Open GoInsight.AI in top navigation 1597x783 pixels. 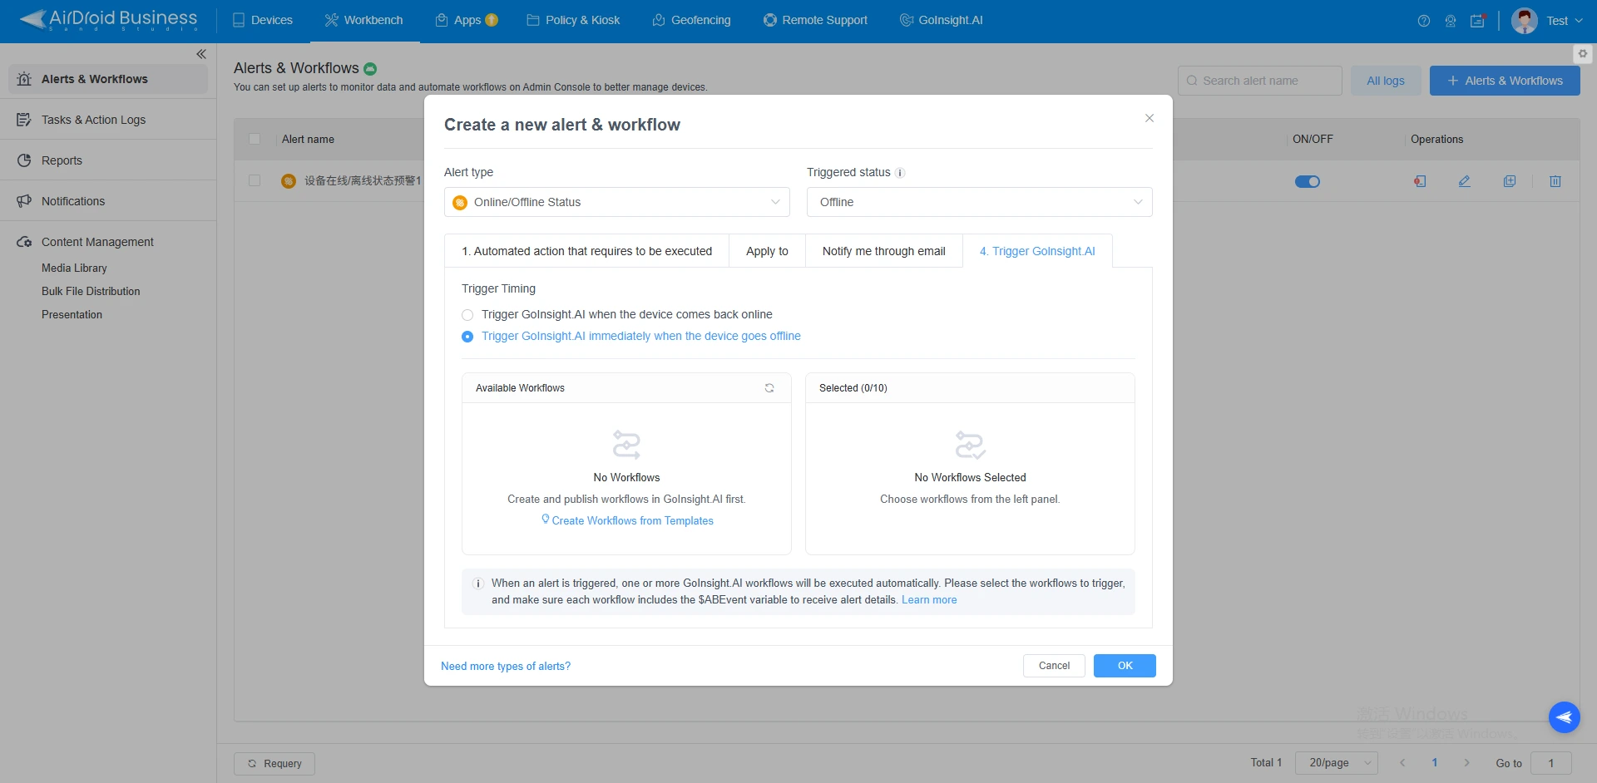942,20
